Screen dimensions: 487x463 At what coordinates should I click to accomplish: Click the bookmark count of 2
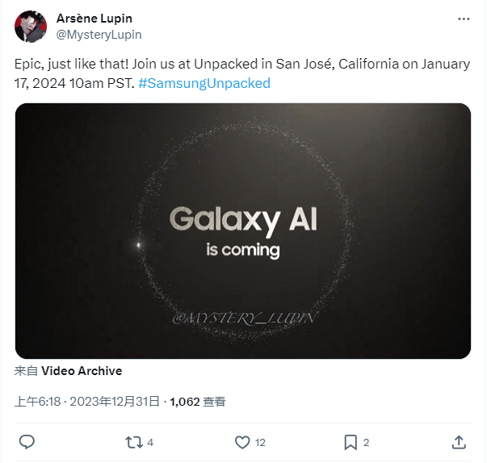click(x=366, y=442)
